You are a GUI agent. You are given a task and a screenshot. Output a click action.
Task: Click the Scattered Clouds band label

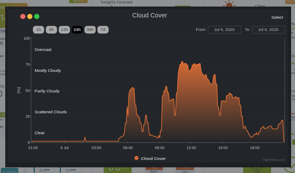point(51,112)
